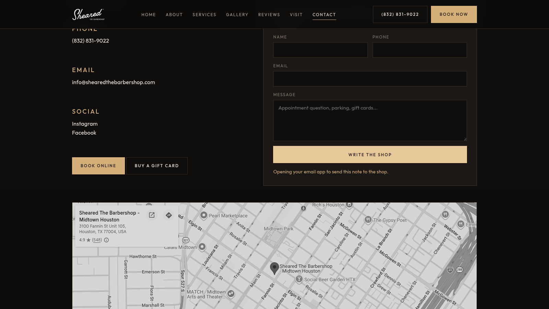
Task: Select The Gypsy Poet restaurant icon
Action: pyautogui.click(x=368, y=219)
